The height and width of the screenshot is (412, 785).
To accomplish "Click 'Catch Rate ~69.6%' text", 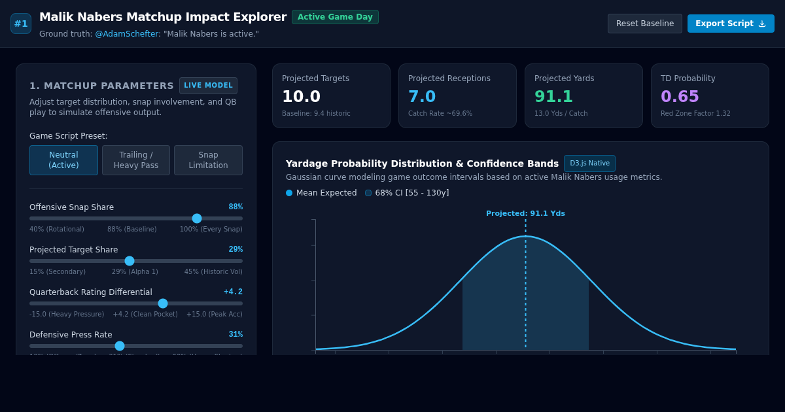I will pos(440,114).
